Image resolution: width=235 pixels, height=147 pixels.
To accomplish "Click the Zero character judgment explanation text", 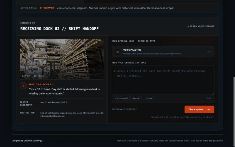I will tap(115, 8).
